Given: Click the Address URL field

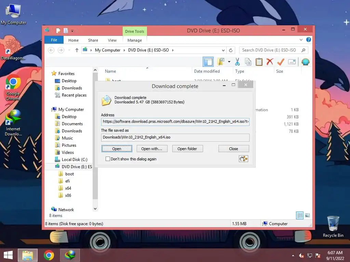Looking at the screenshot, I should tap(175, 122).
